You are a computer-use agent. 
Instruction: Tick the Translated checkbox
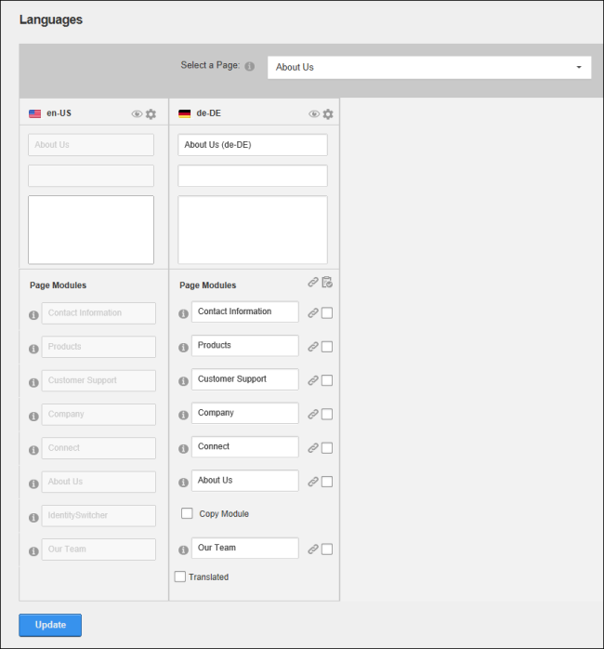click(x=180, y=576)
